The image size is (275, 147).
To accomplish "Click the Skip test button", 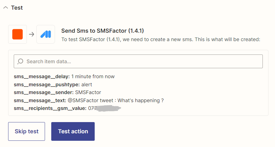I will coord(27,131).
